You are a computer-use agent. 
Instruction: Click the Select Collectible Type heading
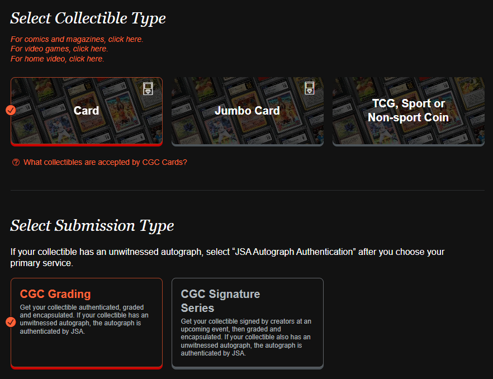(x=88, y=18)
